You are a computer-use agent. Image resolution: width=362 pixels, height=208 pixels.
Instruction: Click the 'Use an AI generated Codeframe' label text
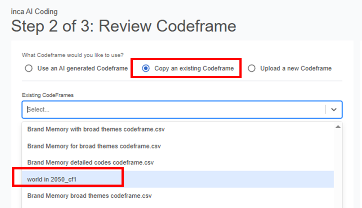click(83, 68)
